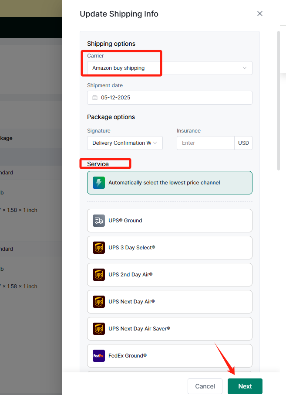Click the USD currency label

(243, 143)
